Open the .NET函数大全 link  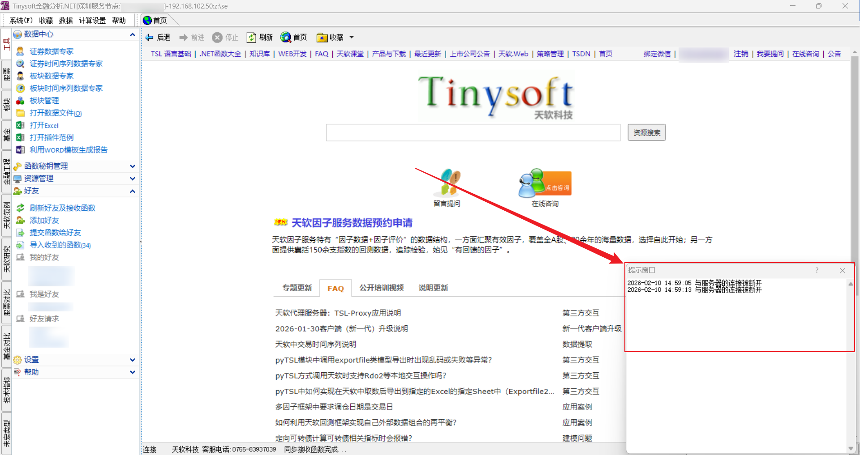(x=220, y=54)
